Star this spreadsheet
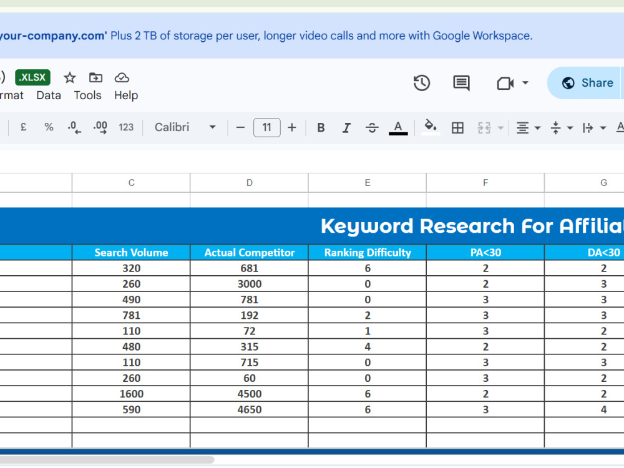Image resolution: width=624 pixels, height=468 pixels. pos(70,77)
